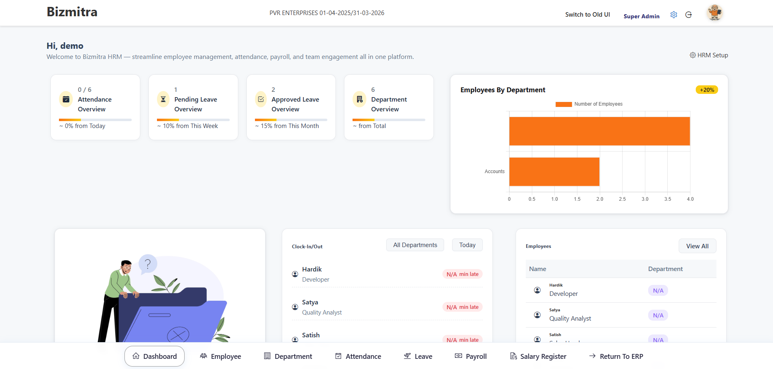This screenshot has height=369, width=773.
Task: Click the Department icon in bottom nav
Action: tap(267, 356)
